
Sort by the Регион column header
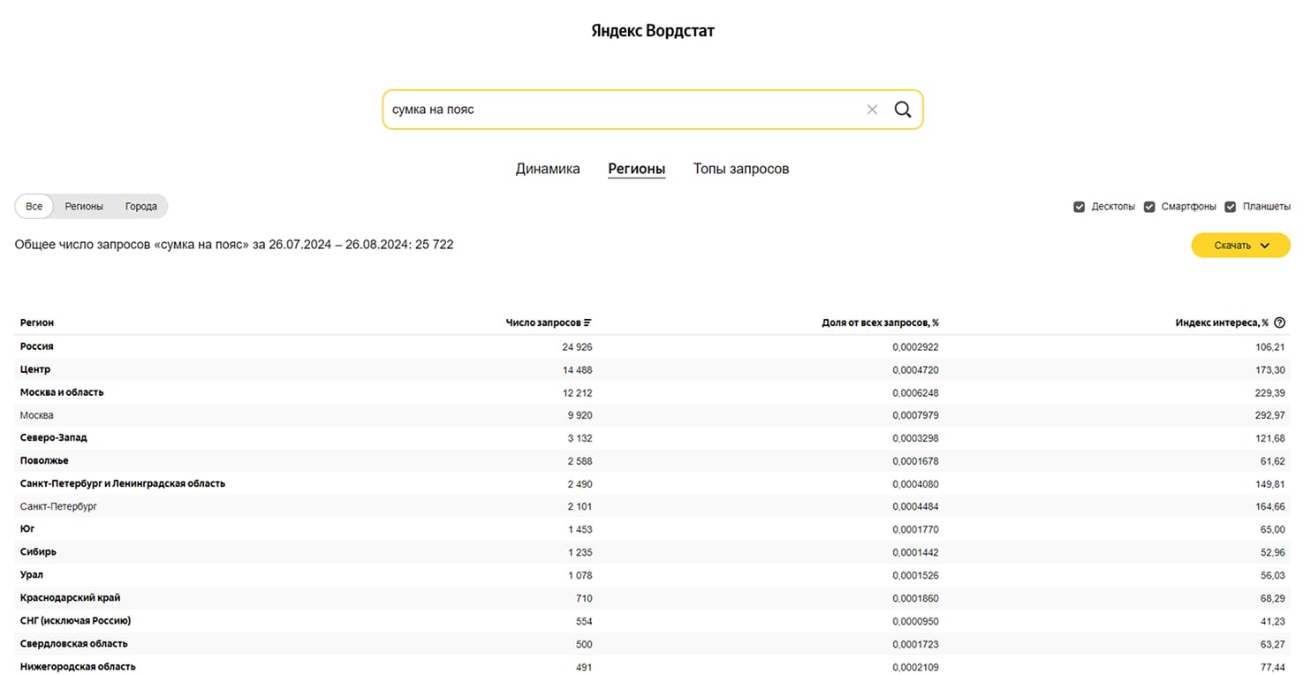37,323
